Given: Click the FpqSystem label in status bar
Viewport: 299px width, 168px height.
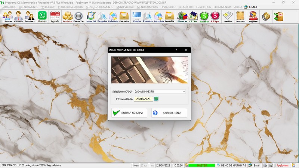Looking at the screenshot, I should 283,165.
